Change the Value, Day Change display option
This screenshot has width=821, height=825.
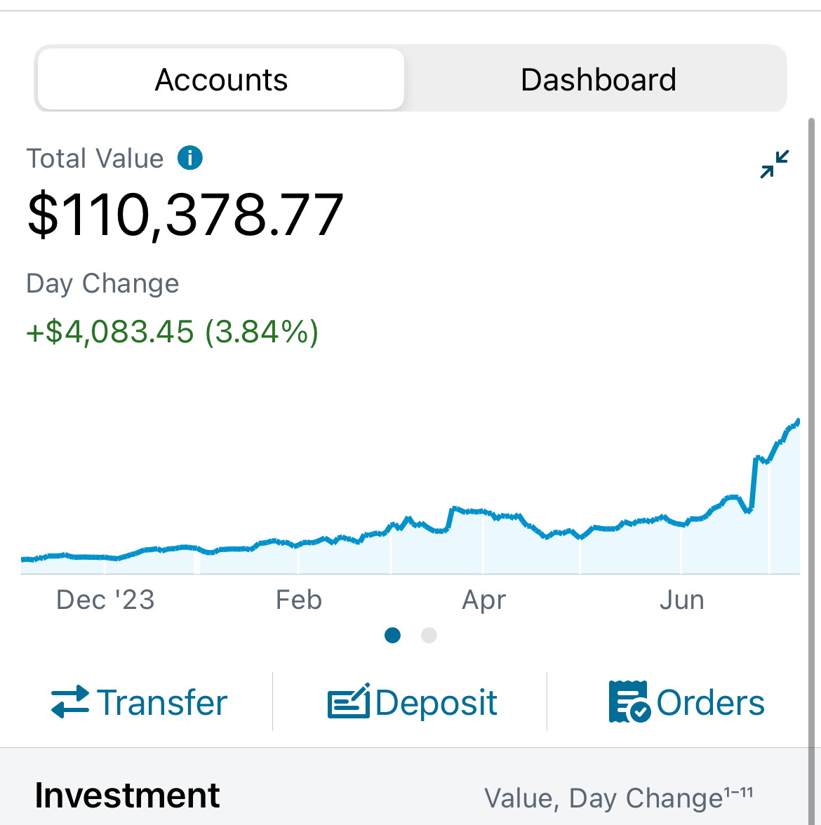coord(618,798)
